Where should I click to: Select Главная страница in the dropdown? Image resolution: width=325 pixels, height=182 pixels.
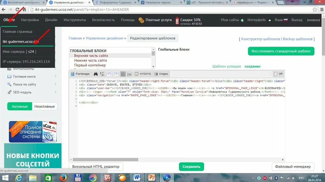click(17, 32)
